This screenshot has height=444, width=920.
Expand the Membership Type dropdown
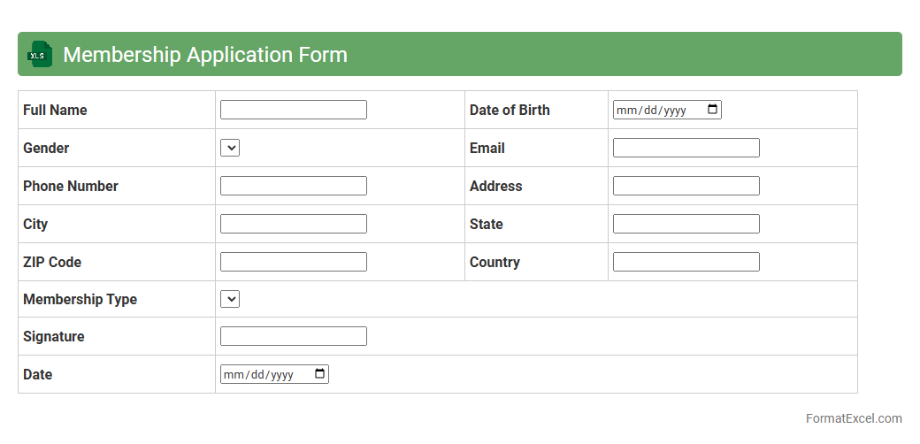tap(230, 299)
